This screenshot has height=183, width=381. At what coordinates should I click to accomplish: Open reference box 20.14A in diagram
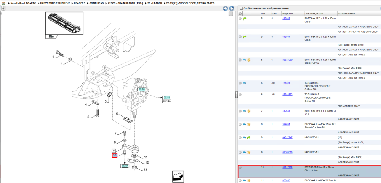click(x=167, y=101)
